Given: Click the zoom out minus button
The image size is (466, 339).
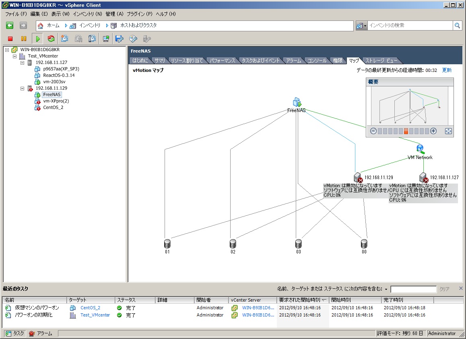Looking at the screenshot, I should (373, 131).
